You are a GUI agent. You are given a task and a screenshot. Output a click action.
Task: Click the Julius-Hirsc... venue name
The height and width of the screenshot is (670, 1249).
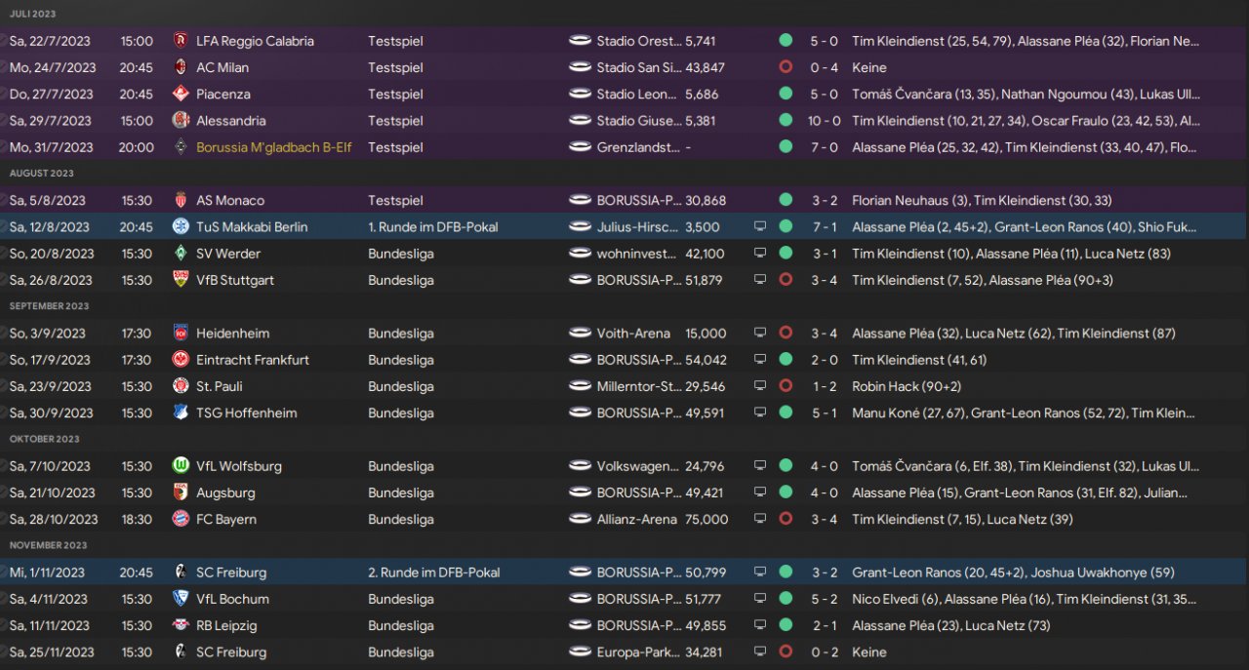(639, 227)
